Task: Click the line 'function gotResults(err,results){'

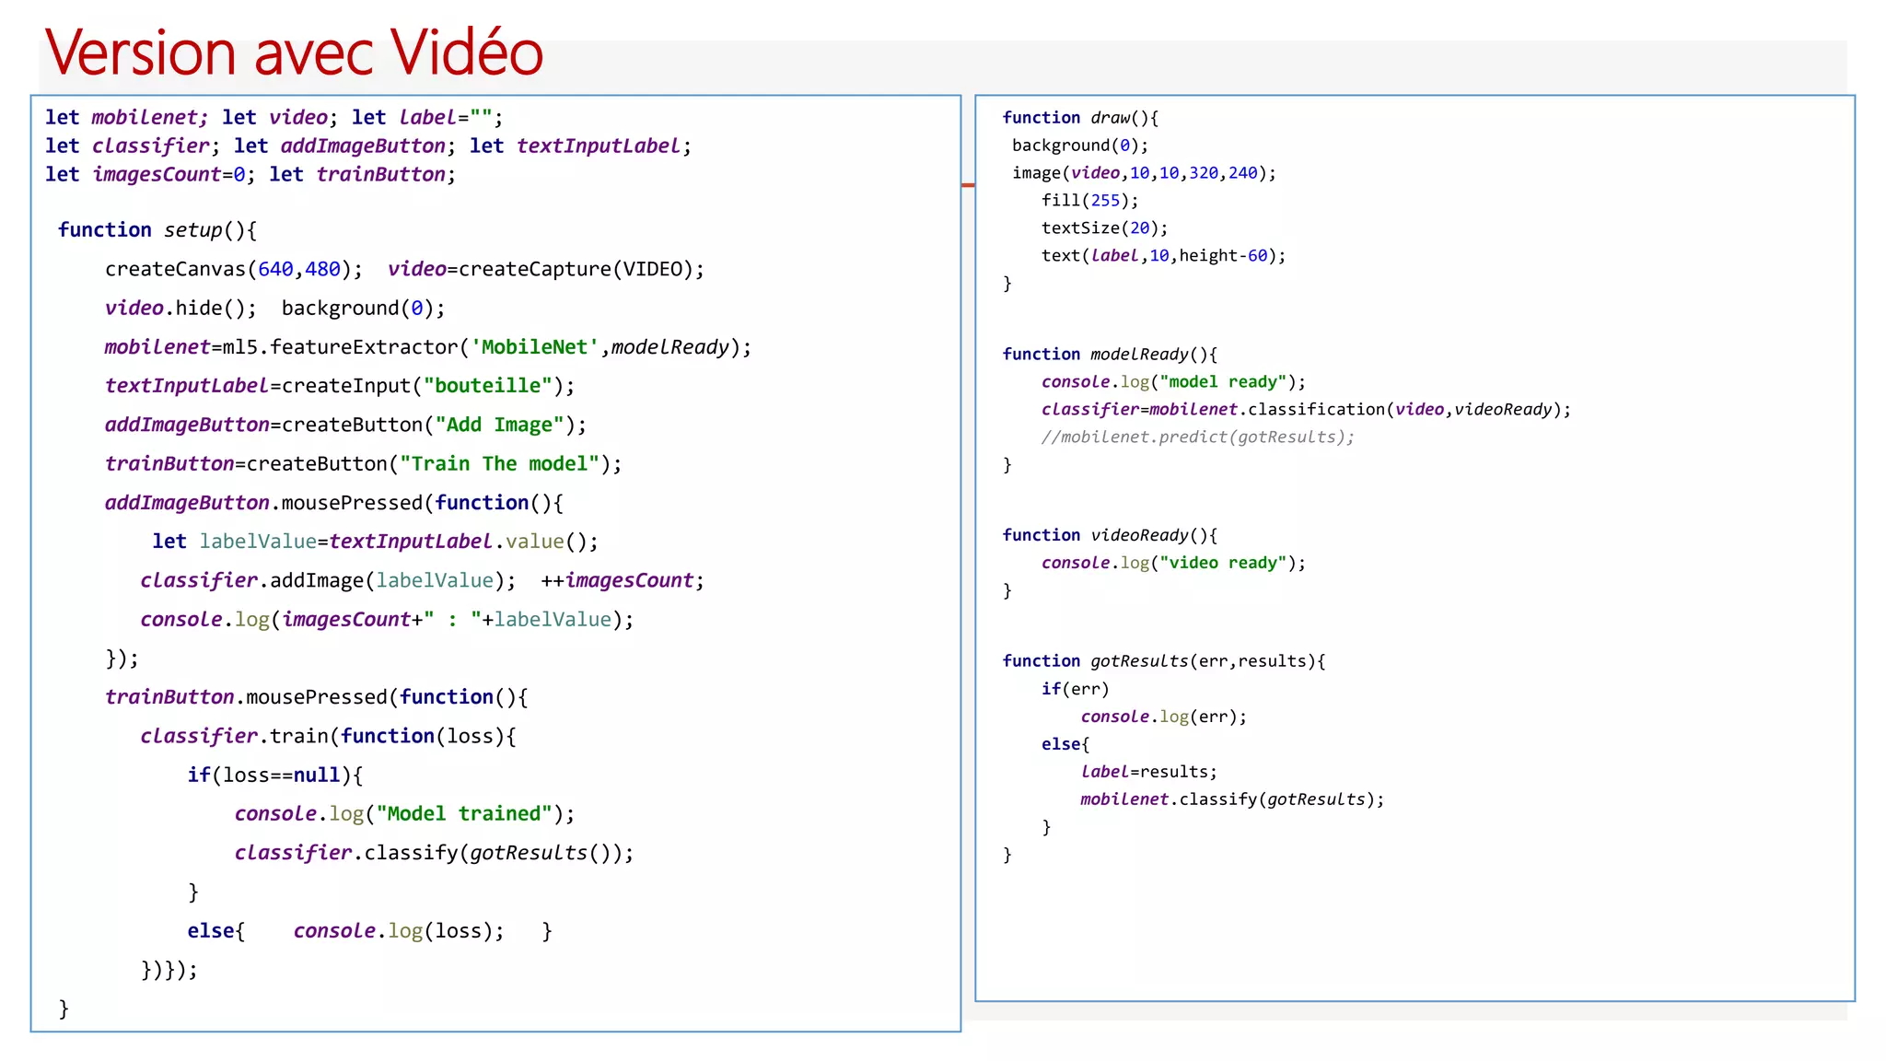Action: 1164,661
